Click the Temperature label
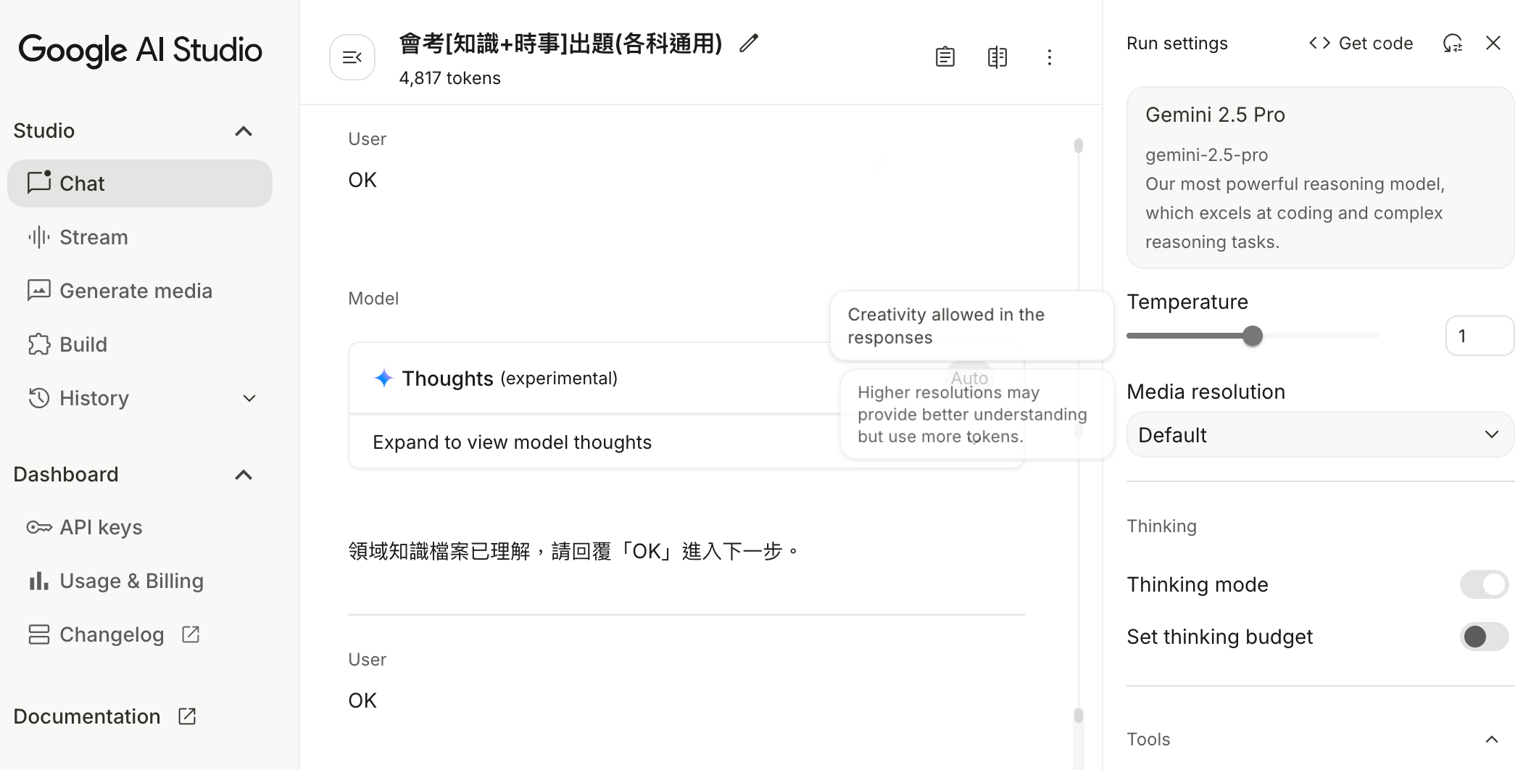This screenshot has height=770, width=1531. click(x=1187, y=302)
